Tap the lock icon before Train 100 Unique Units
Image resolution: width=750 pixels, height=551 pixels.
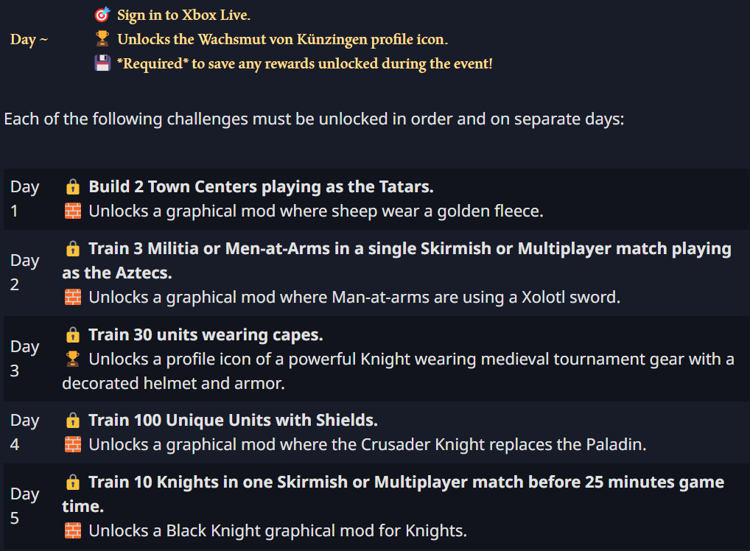(72, 421)
